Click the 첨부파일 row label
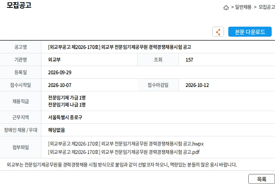275x184 pixels. coord(20,147)
